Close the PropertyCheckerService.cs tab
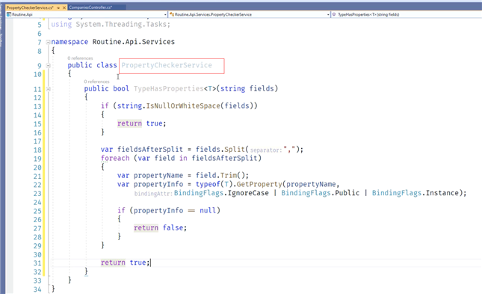 [x=64, y=7]
